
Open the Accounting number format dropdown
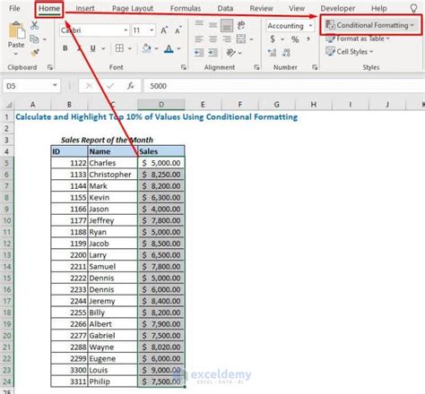click(310, 26)
